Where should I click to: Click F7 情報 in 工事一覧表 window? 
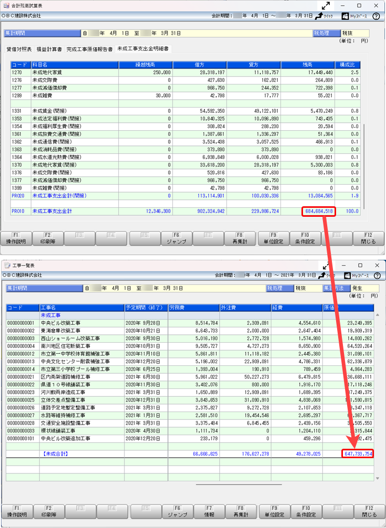pos(209,512)
